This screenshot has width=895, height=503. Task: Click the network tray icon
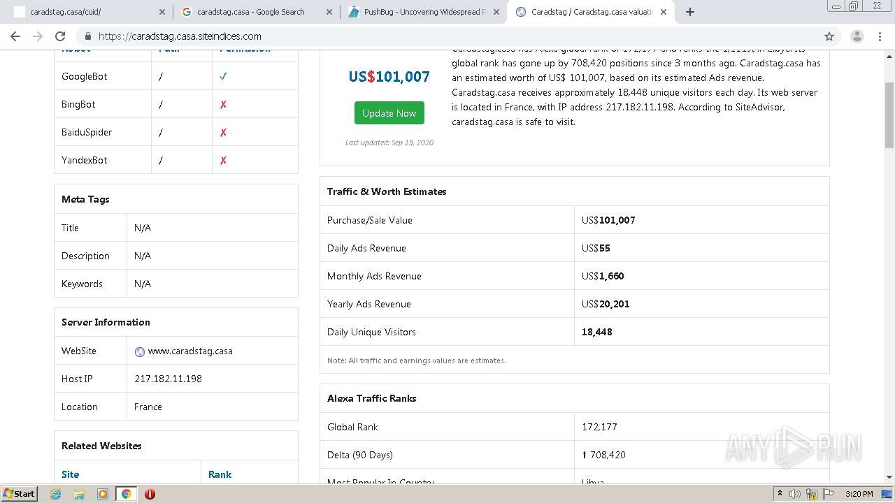click(812, 494)
